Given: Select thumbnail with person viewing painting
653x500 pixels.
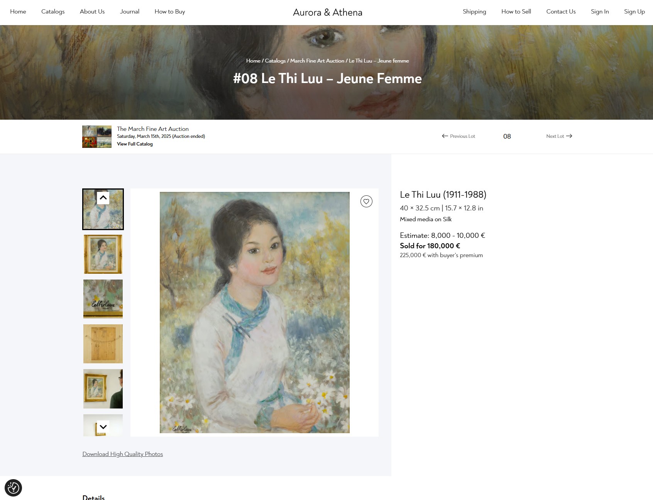Looking at the screenshot, I should point(103,389).
